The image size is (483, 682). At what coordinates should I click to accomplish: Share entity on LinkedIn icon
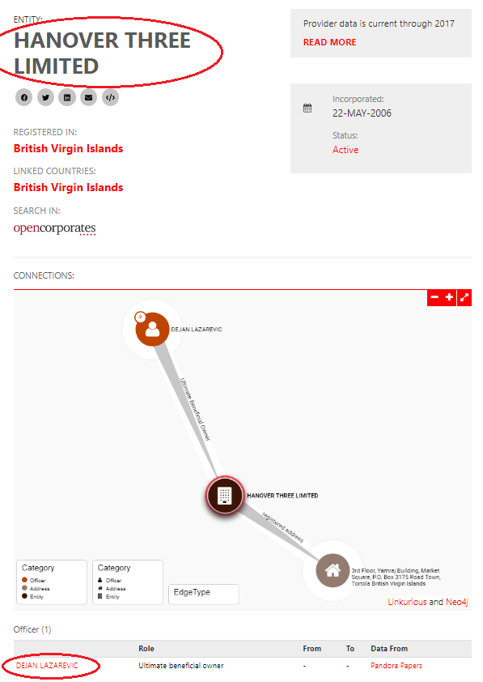67,97
